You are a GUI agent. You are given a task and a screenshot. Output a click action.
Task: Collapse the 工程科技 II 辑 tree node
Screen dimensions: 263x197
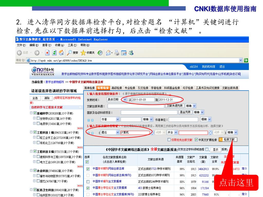[x=31, y=151]
